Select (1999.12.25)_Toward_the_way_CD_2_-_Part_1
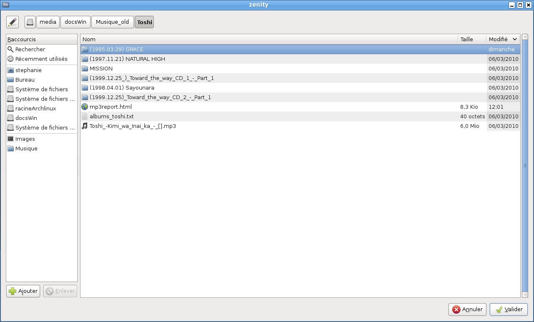The width and height of the screenshot is (534, 322). 150,97
